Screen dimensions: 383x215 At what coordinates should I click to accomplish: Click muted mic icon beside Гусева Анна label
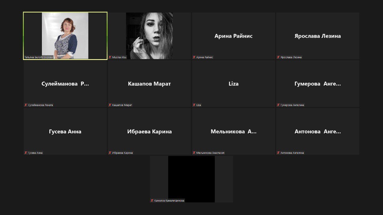point(26,153)
